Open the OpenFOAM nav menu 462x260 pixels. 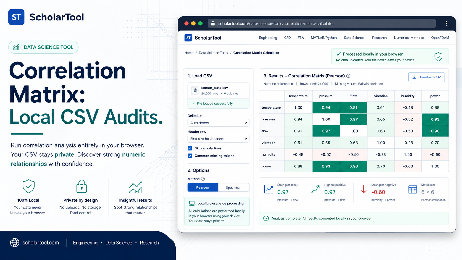440,38
